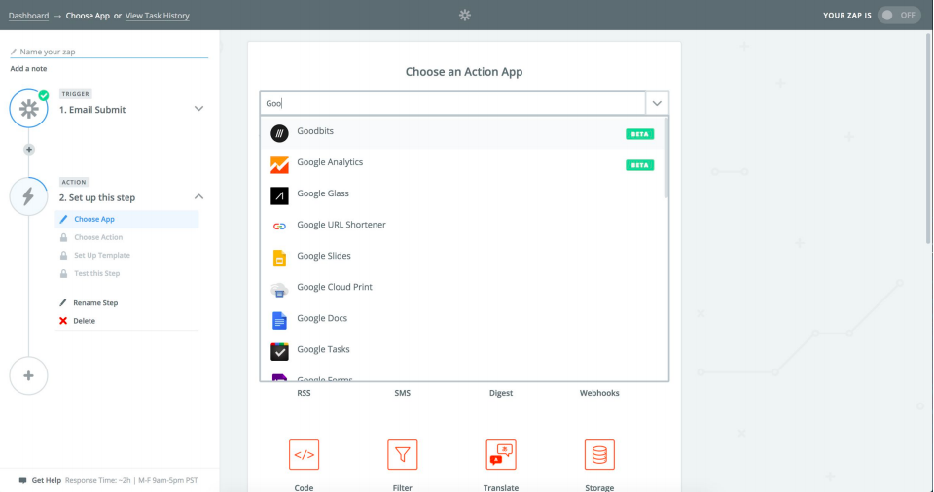Expand the Email Submit trigger step
The image size is (934, 492).
tap(198, 109)
